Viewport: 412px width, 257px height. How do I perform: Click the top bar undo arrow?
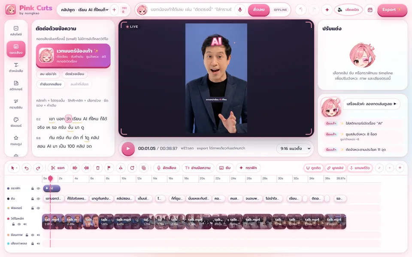tap(301, 10)
